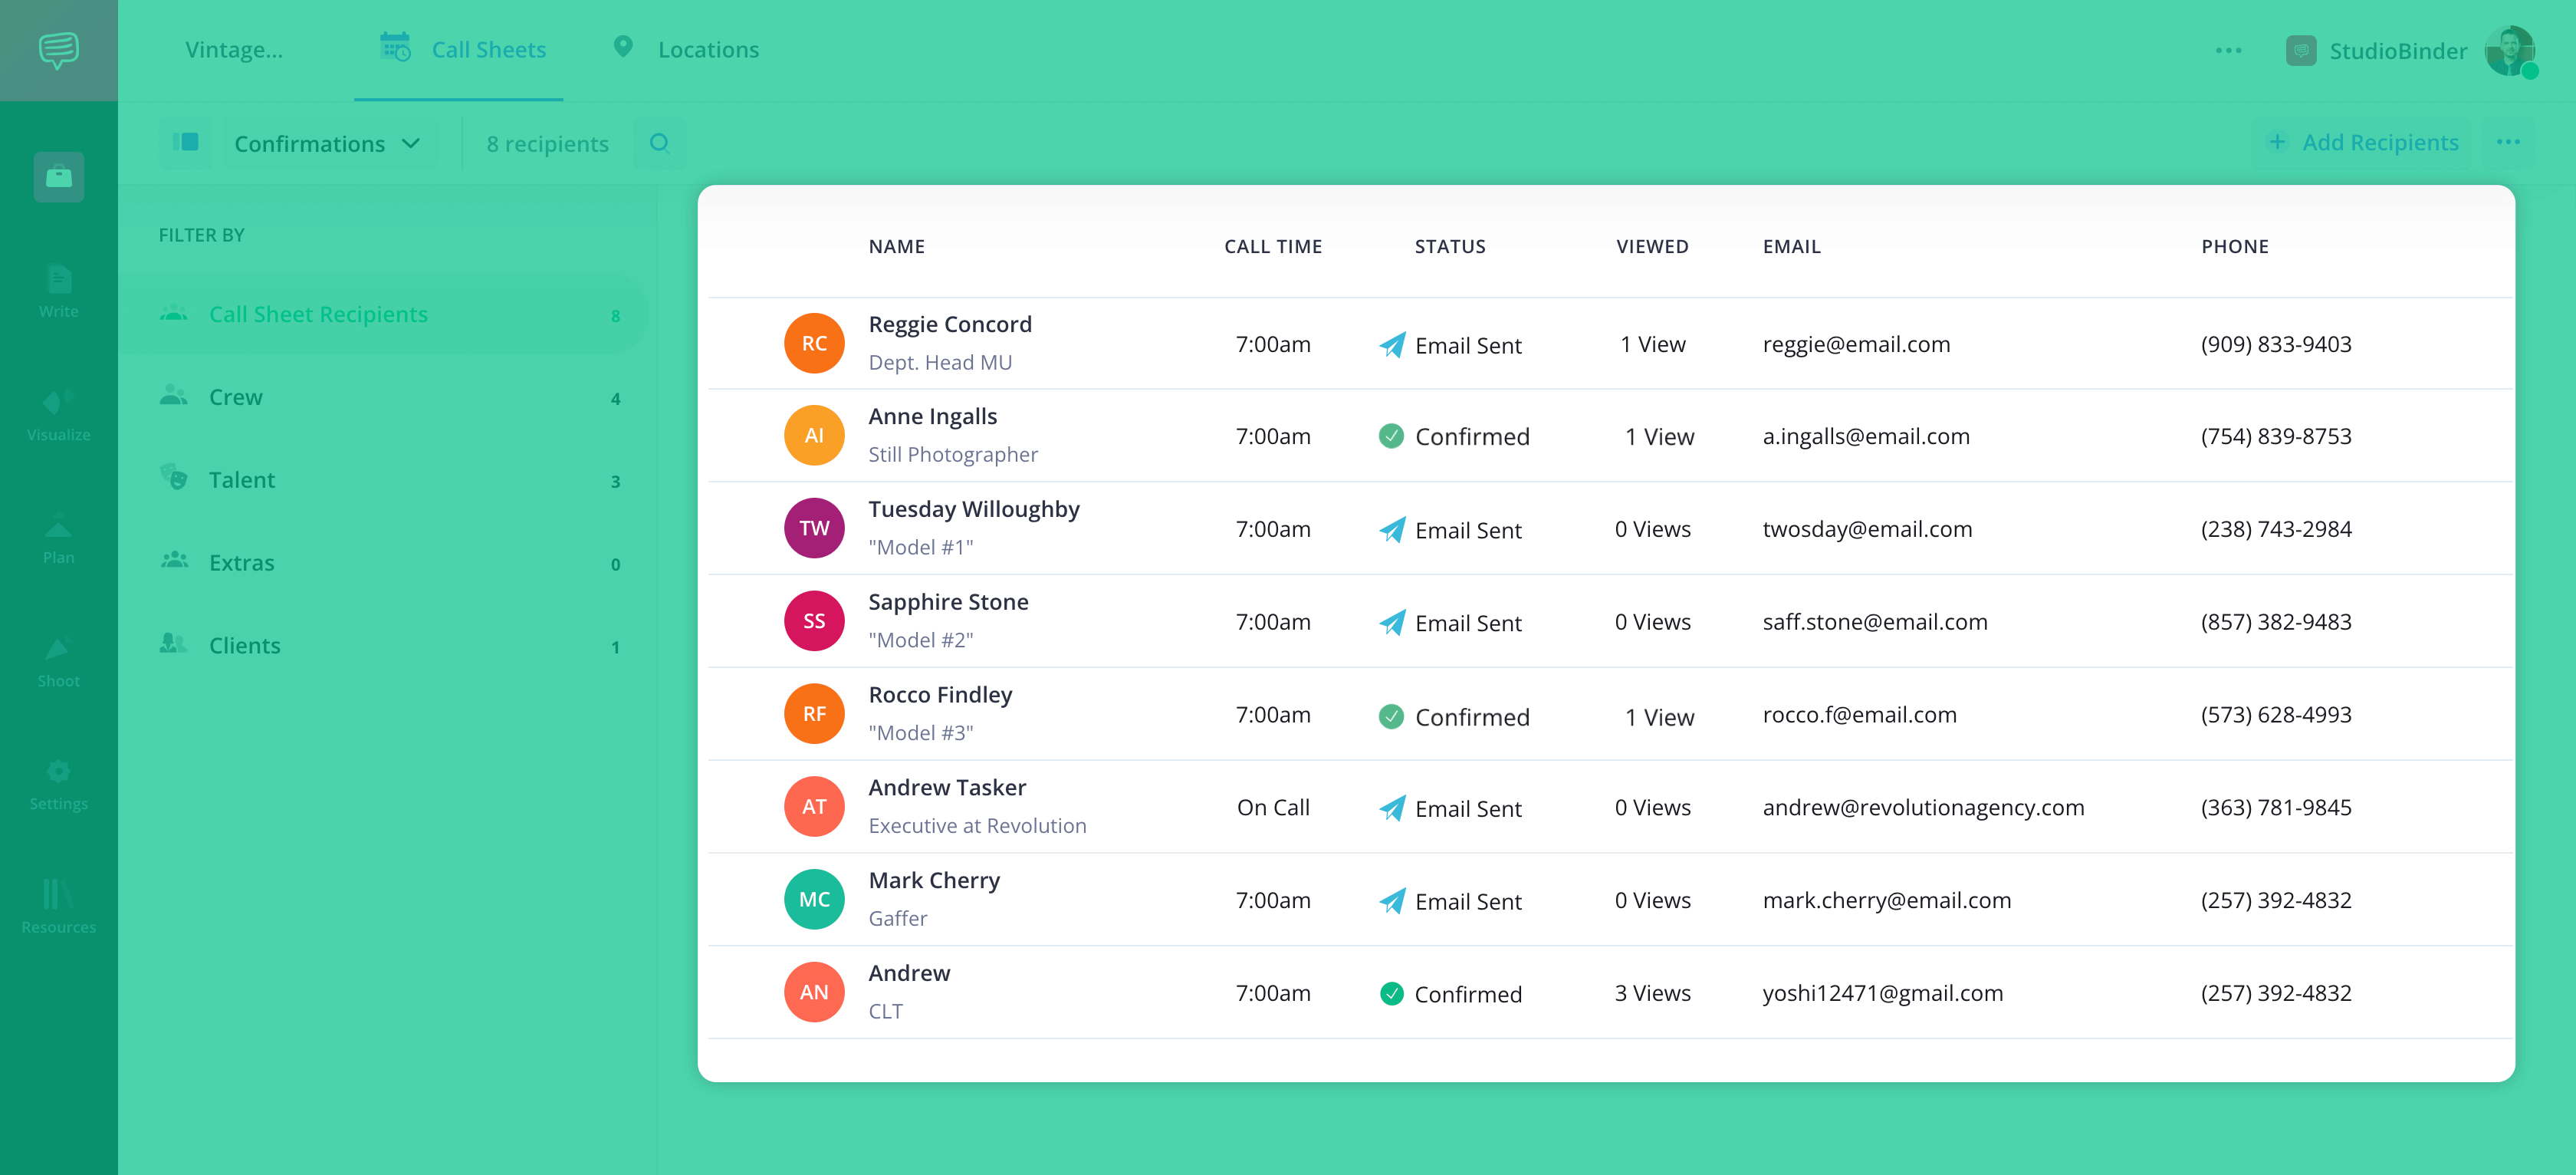Image resolution: width=2576 pixels, height=1175 pixels.
Task: Go to the Shoot section icon
Action: pyautogui.click(x=58, y=660)
